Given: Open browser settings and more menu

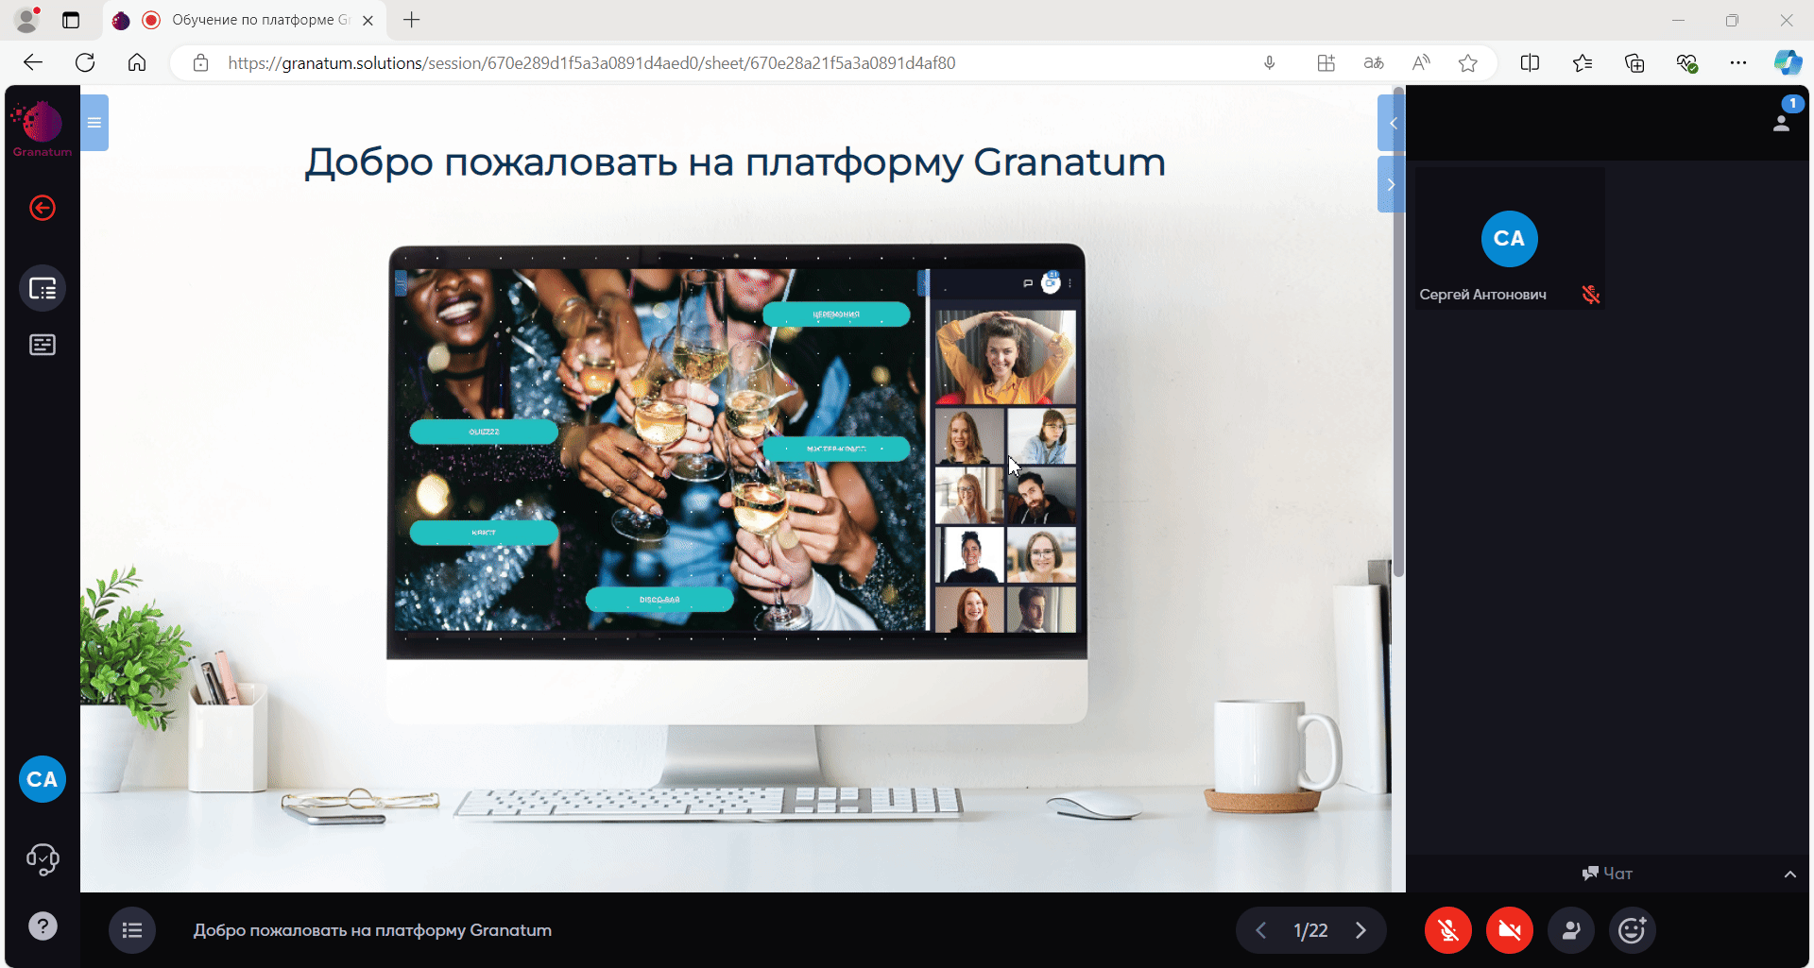Looking at the screenshot, I should [1738, 63].
